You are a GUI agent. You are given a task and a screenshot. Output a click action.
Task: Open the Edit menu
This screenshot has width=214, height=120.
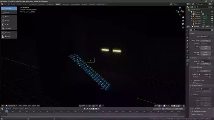(9, 4)
